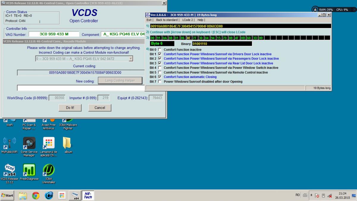Screen dimensions: 357x201
Task: Open File Explorer from the taskbar
Action: click(23, 195)
